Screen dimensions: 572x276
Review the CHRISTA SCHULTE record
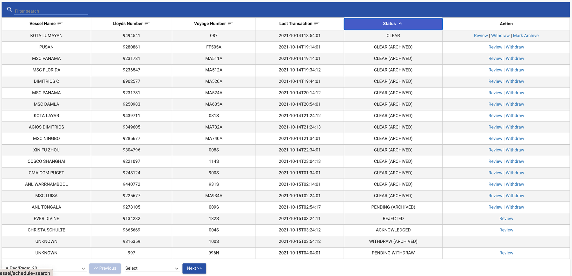tap(506, 230)
